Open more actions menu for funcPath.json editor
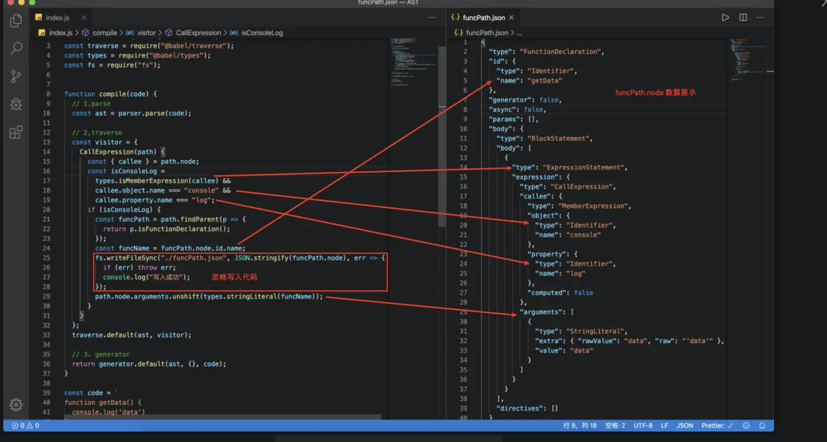 760,18
